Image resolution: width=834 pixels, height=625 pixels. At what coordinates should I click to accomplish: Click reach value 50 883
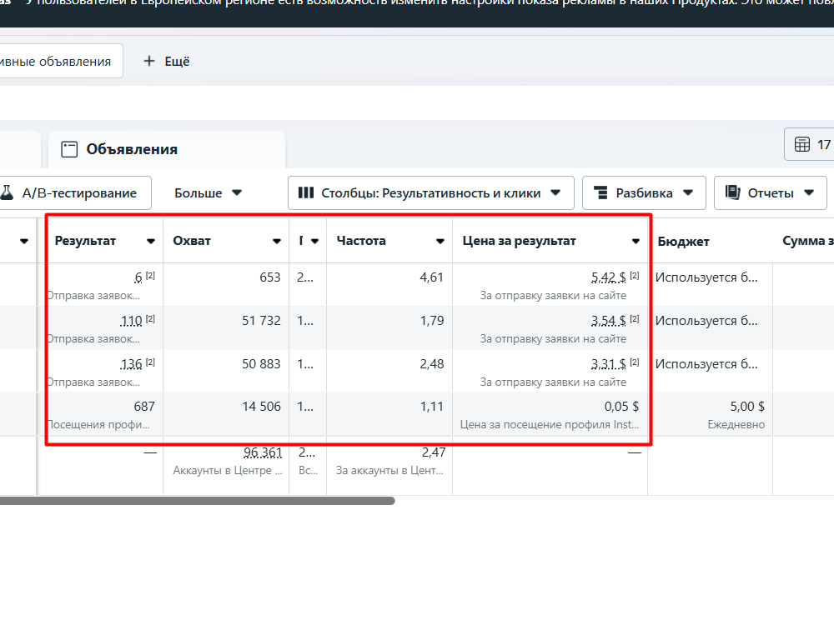(261, 364)
